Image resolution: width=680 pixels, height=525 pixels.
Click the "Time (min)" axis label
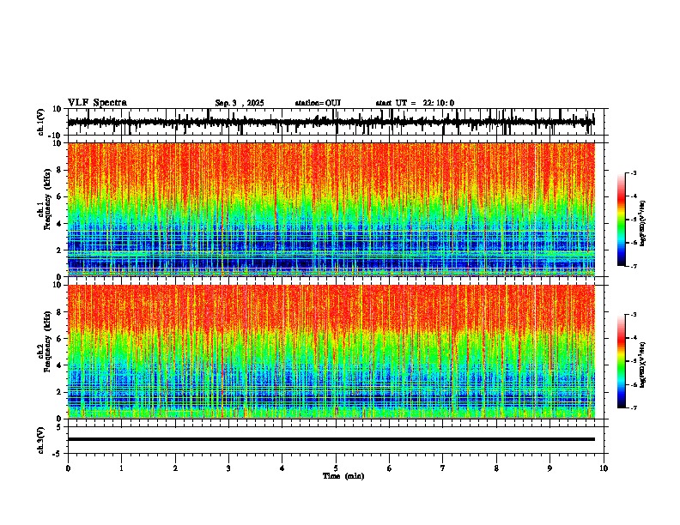[343, 476]
